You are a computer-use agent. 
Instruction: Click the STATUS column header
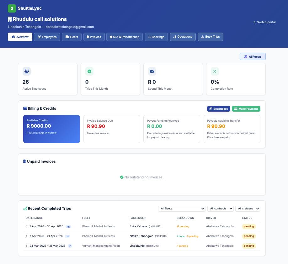(x=247, y=218)
